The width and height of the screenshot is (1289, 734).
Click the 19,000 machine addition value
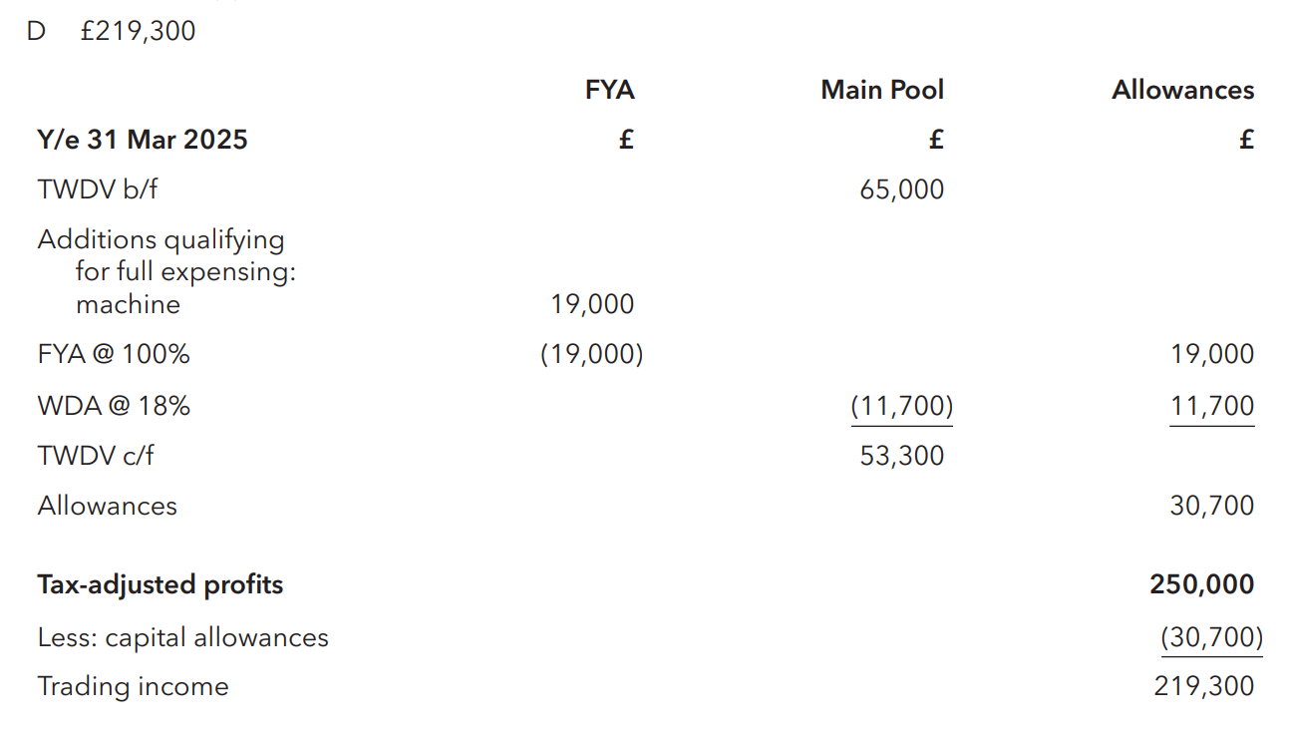click(592, 304)
